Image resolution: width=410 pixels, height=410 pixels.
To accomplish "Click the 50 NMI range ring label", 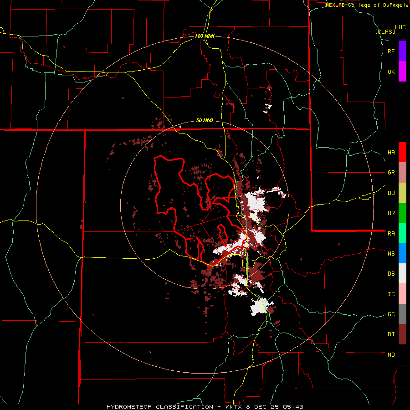I will pos(205,121).
